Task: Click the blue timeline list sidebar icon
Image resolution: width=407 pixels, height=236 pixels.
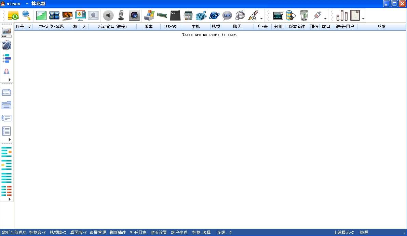Action: click(6, 58)
